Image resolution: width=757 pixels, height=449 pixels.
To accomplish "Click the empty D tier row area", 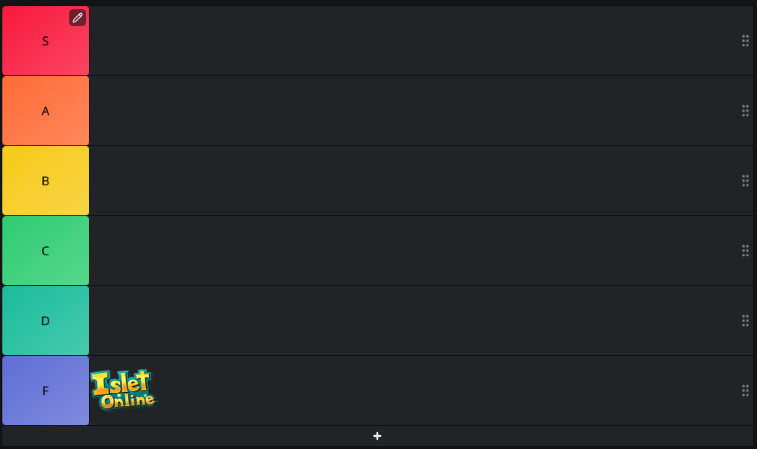I will click(414, 321).
